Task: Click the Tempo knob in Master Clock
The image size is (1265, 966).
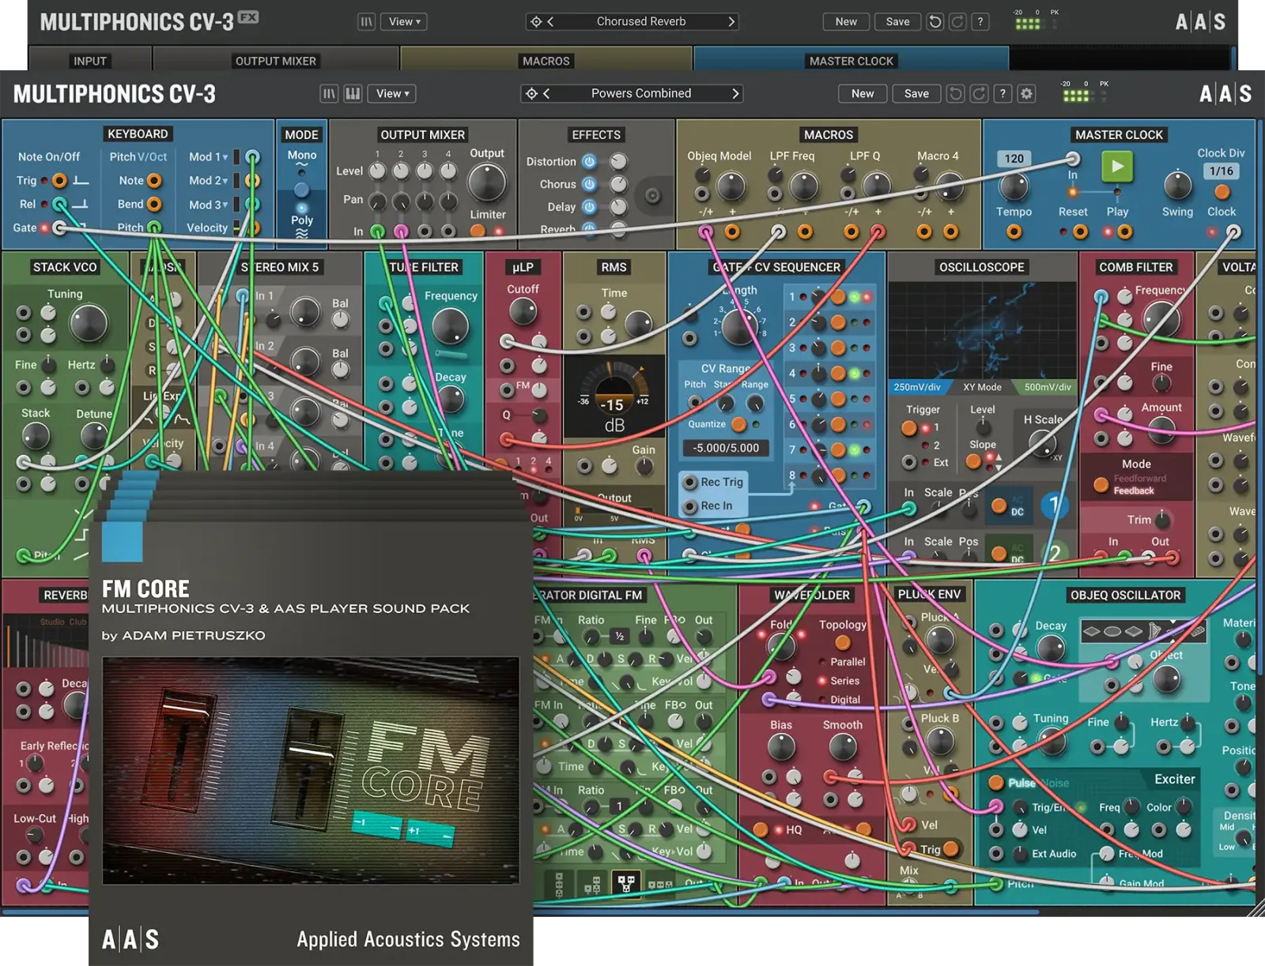Action: click(x=1014, y=186)
